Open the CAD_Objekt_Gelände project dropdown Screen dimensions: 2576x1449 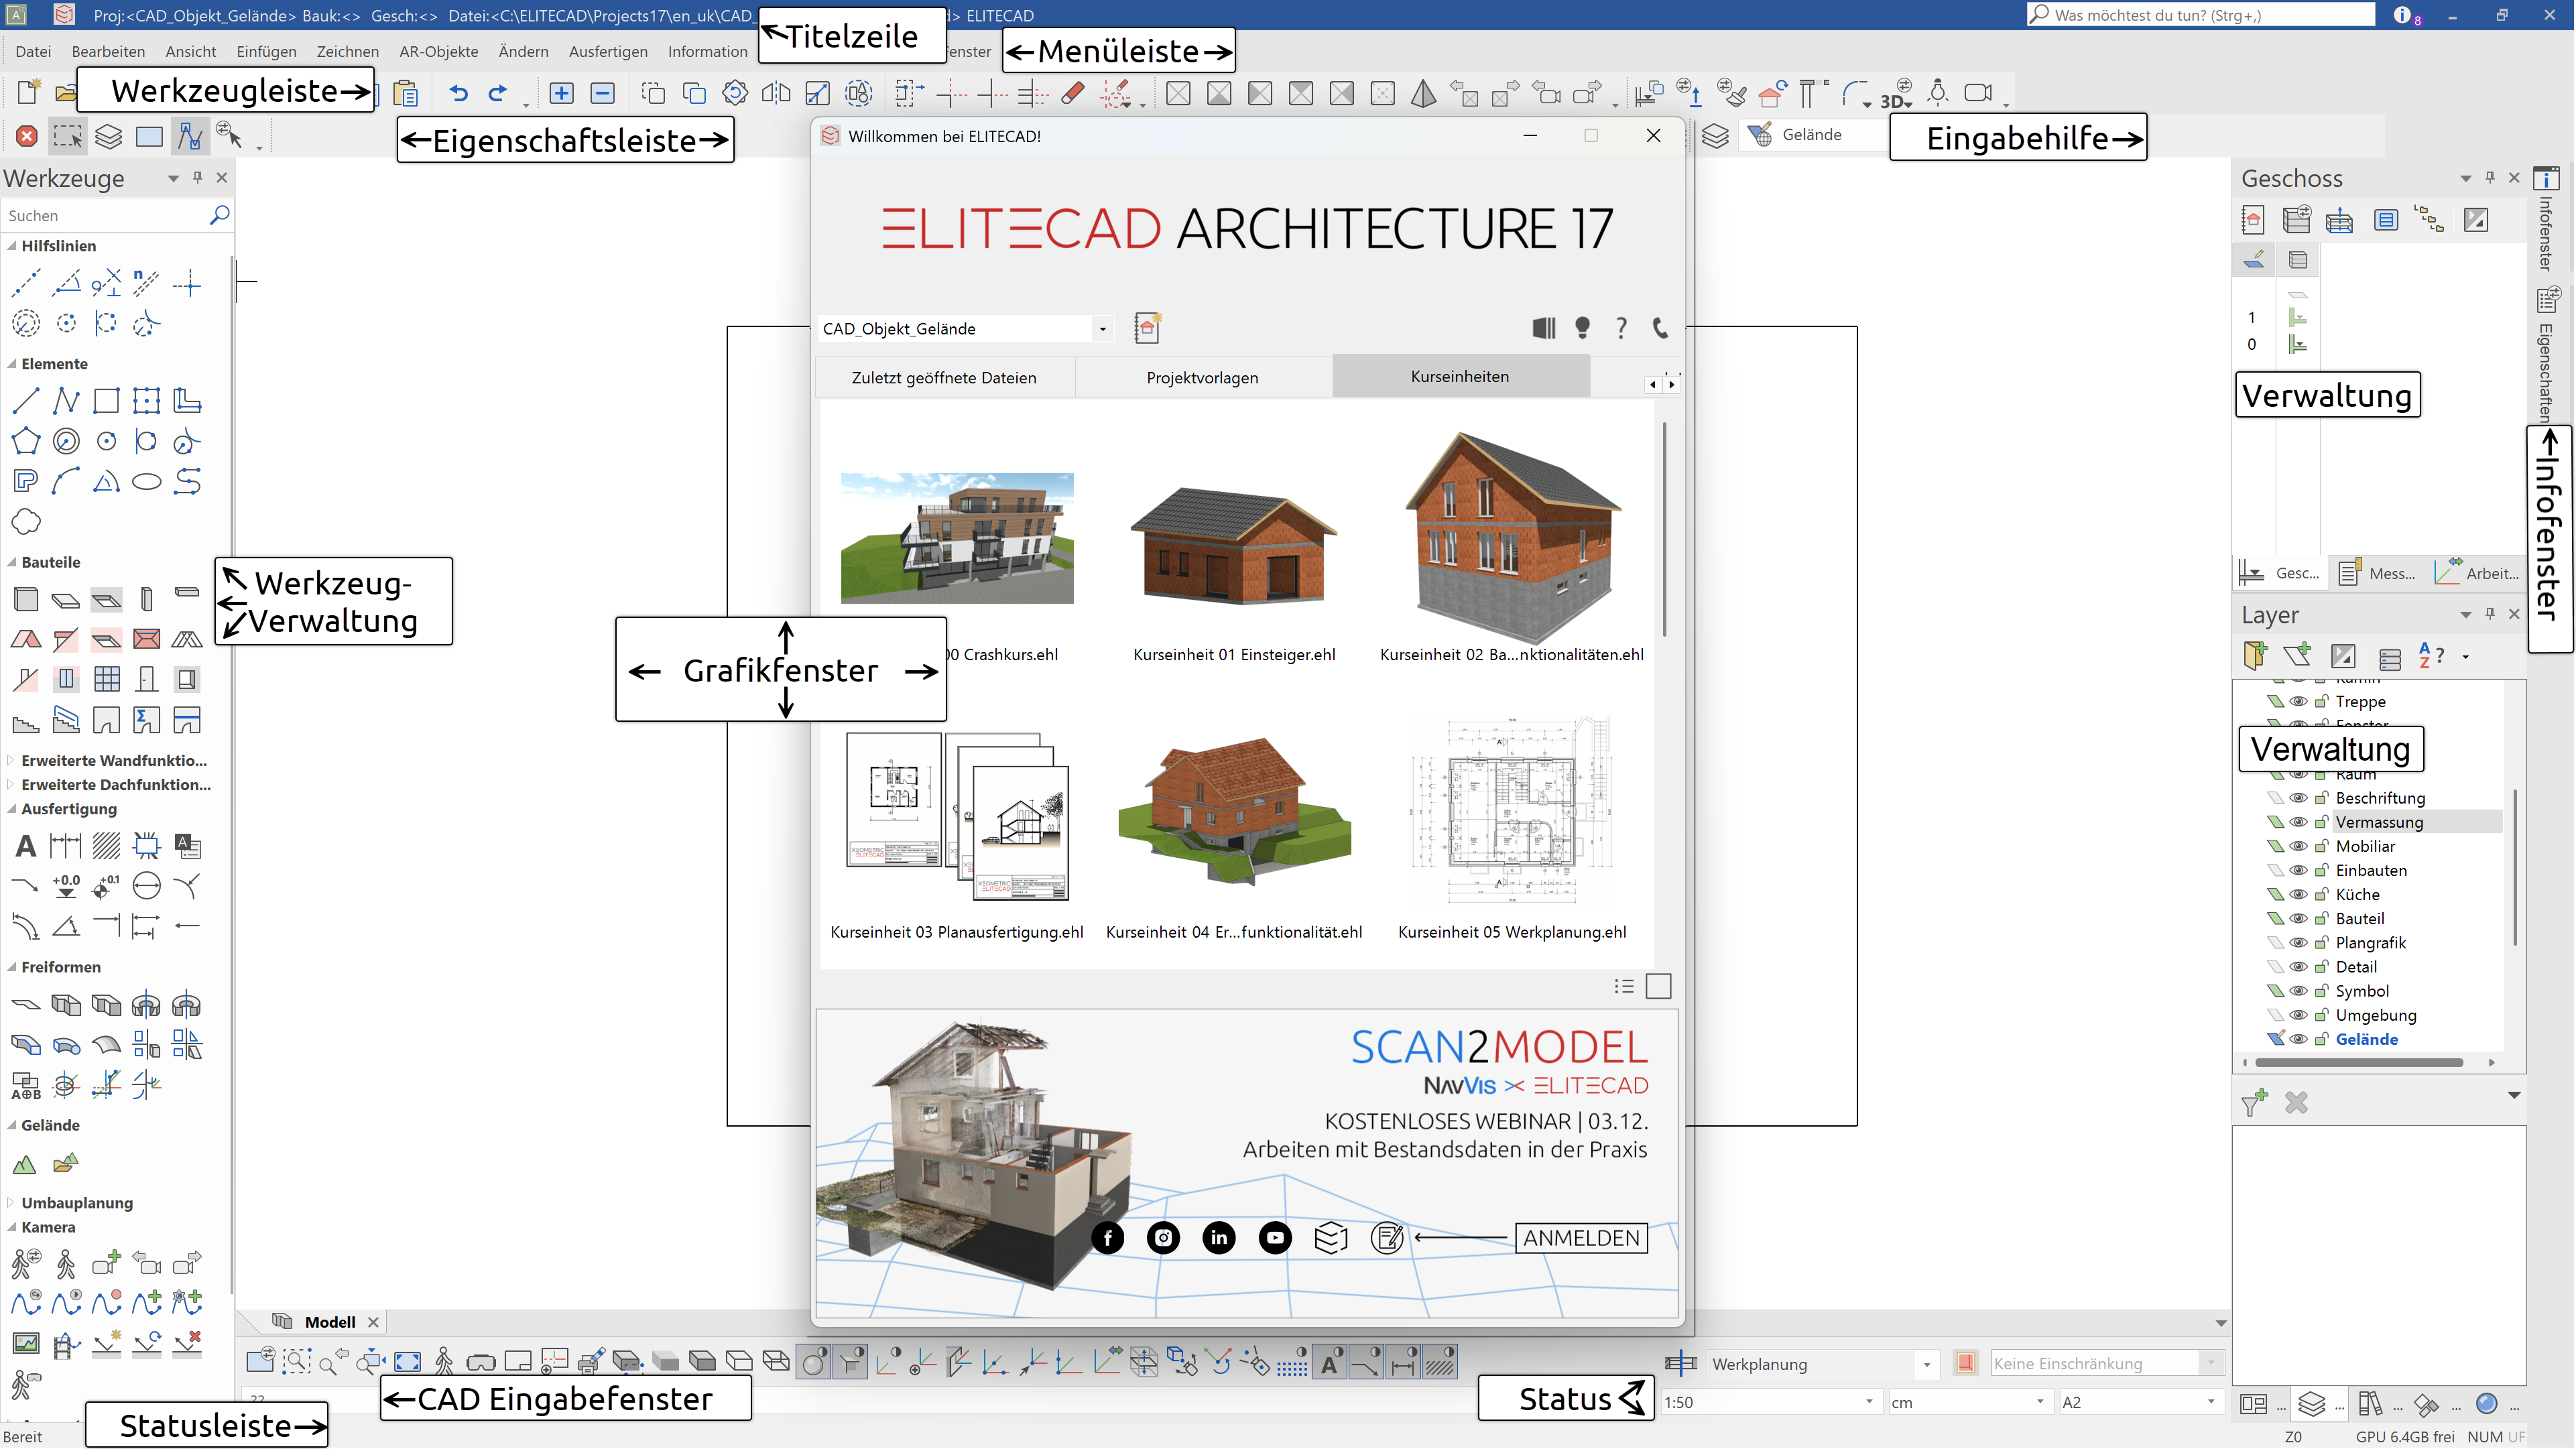click(x=1102, y=329)
